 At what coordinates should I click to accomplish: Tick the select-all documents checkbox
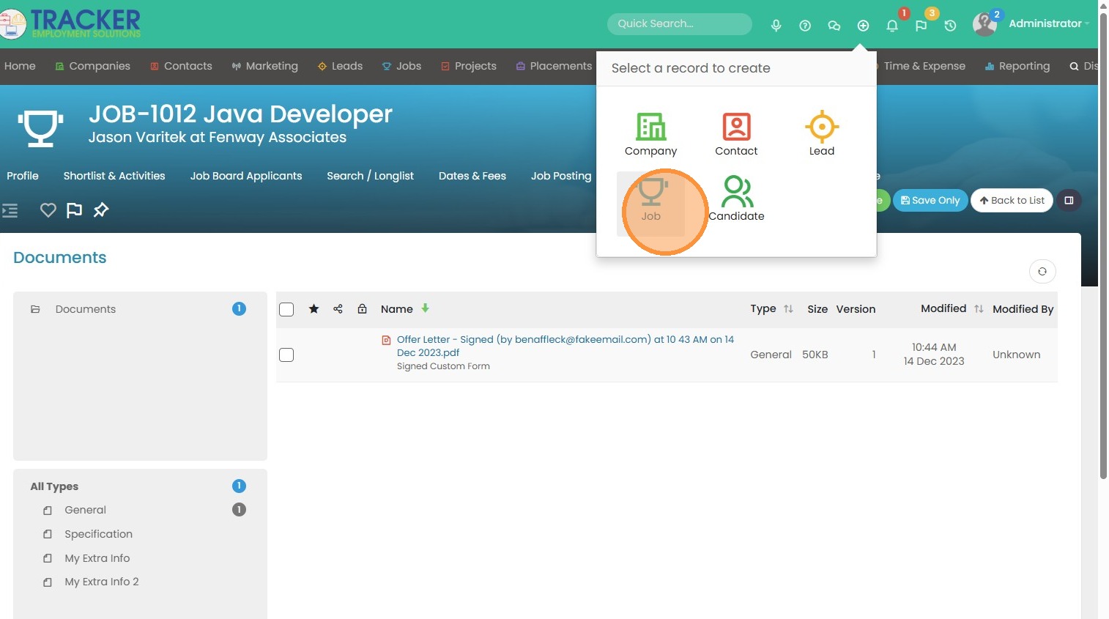point(286,310)
